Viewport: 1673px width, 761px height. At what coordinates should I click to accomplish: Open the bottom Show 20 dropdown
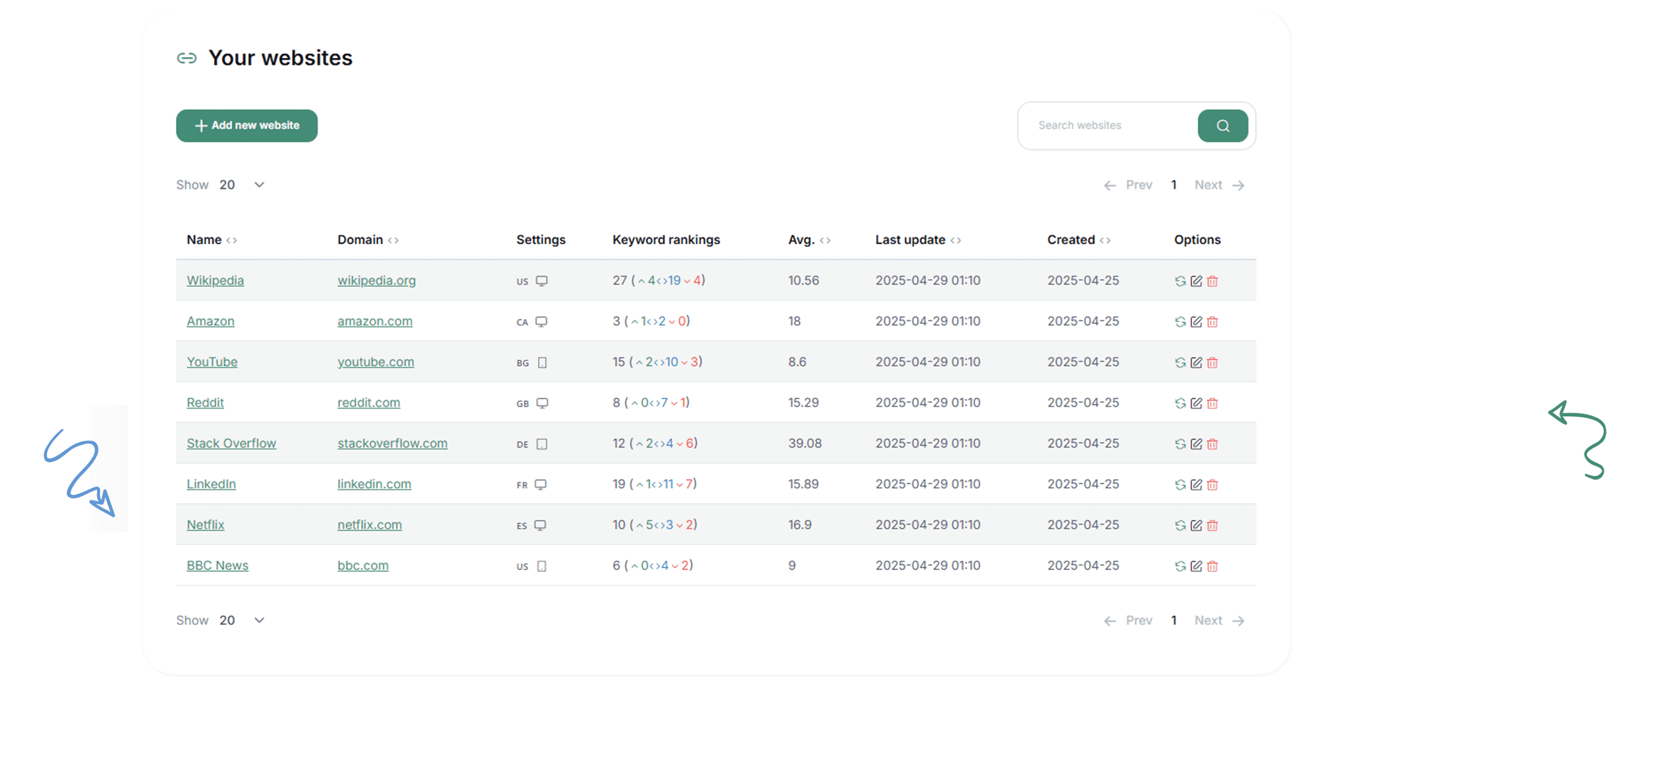[242, 620]
